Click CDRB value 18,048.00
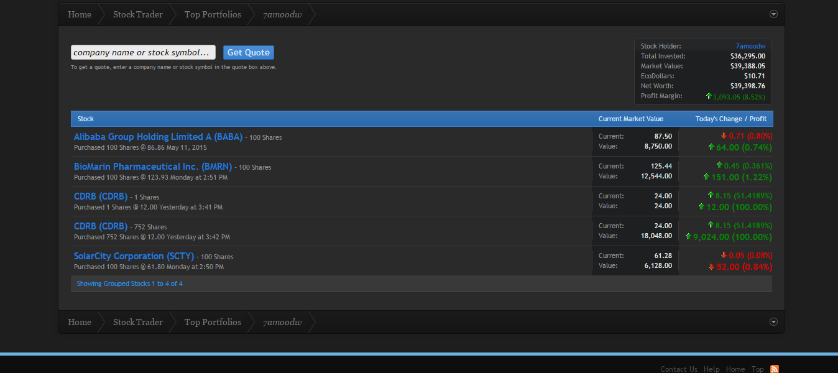The width and height of the screenshot is (838, 373). click(656, 236)
